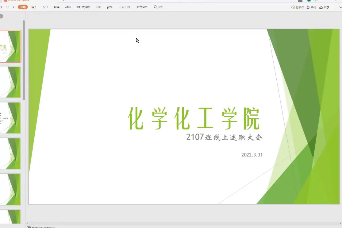Select the third slide thumbnail
This screenshot has height=228, width=342.
pyautogui.click(x=10, y=118)
